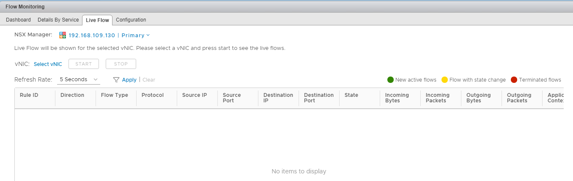The image size is (573, 181).
Task: Open the Details By Service tab
Action: [58, 20]
